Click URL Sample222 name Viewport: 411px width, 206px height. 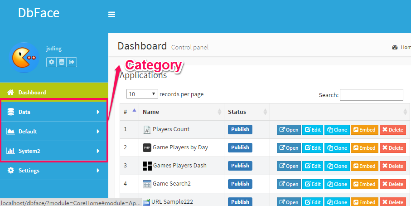coord(172,202)
